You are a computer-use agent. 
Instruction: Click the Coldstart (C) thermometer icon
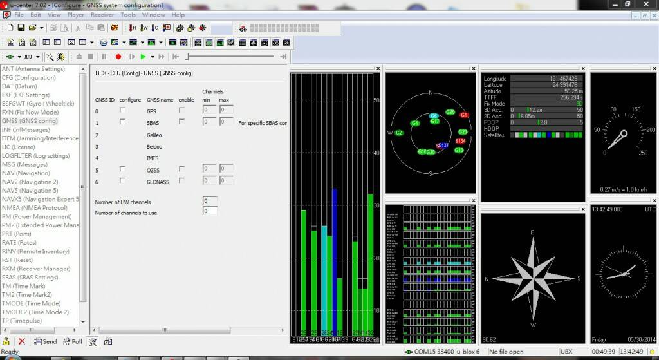[x=156, y=28]
